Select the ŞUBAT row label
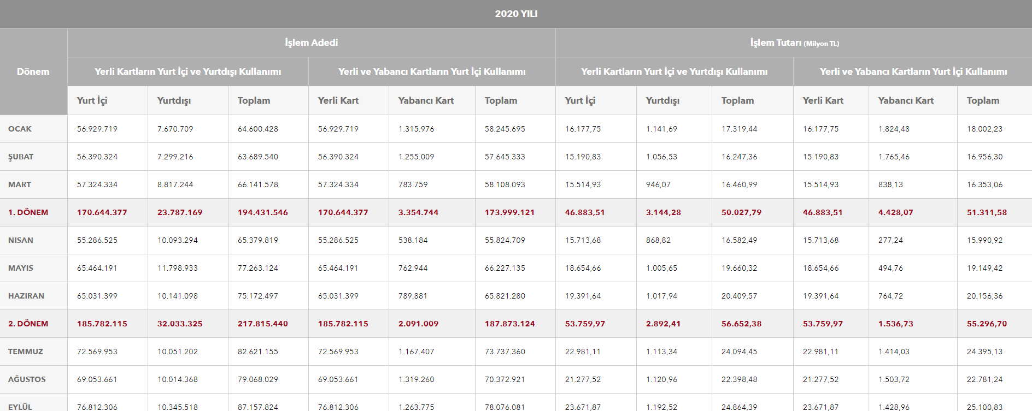The width and height of the screenshot is (1032, 411). (x=21, y=157)
